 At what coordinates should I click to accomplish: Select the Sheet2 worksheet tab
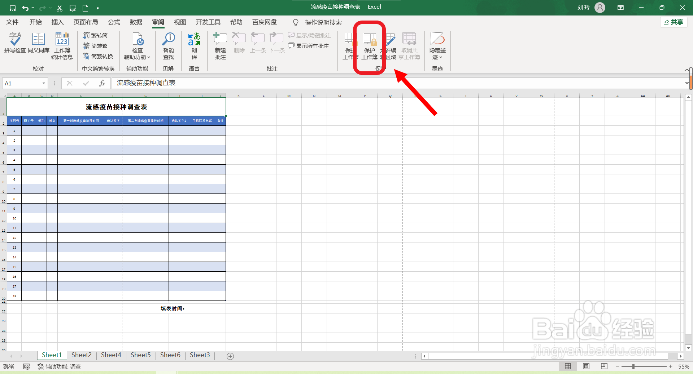pyautogui.click(x=82, y=355)
